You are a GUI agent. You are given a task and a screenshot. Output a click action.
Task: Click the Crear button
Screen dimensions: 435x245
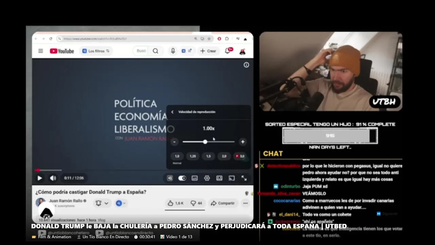click(x=208, y=51)
